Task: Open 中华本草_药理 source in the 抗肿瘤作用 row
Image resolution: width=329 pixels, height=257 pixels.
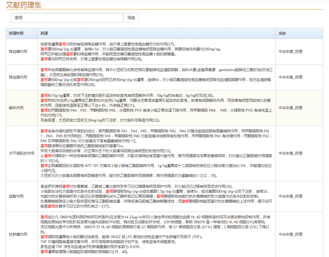Action: [290, 234]
